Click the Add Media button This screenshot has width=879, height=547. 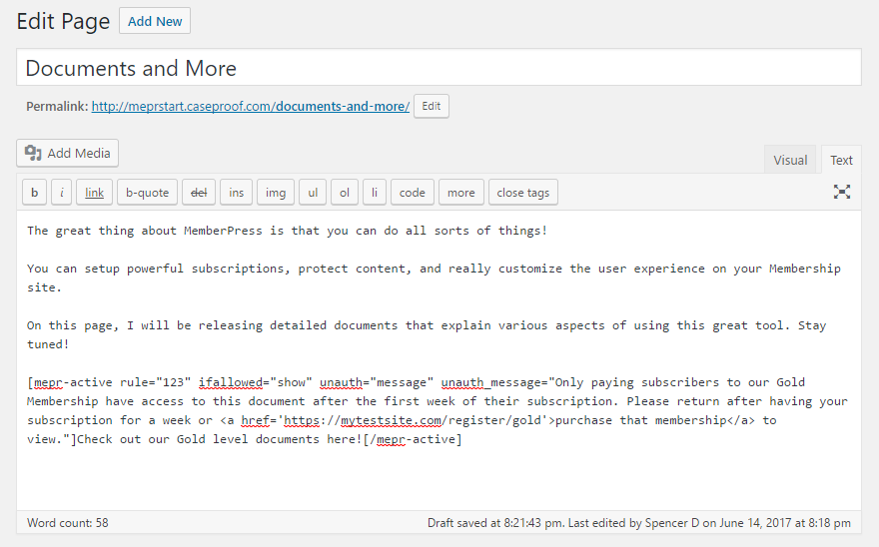[67, 153]
